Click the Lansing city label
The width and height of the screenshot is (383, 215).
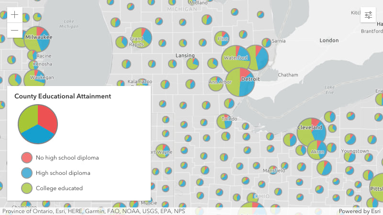(x=185, y=55)
